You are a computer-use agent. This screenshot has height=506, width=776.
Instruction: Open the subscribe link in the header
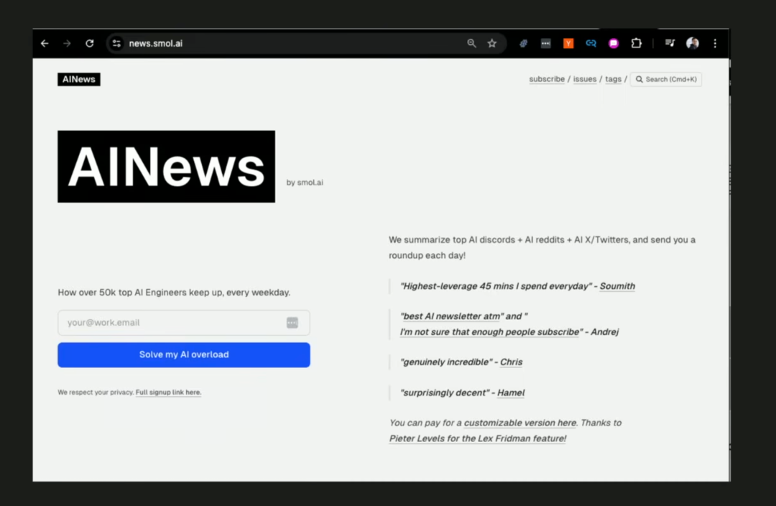pyautogui.click(x=547, y=79)
